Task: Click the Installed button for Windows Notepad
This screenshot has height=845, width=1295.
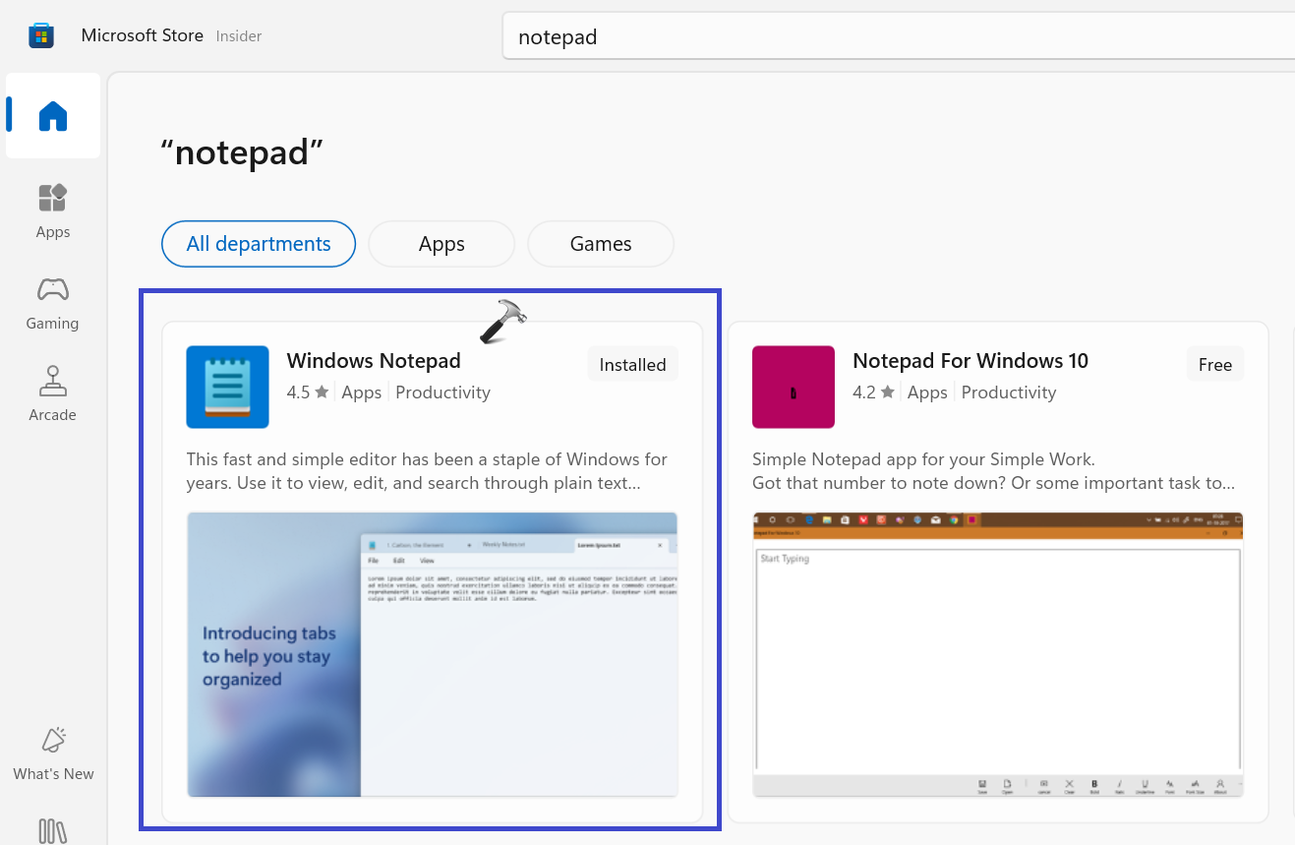Action: tap(632, 363)
